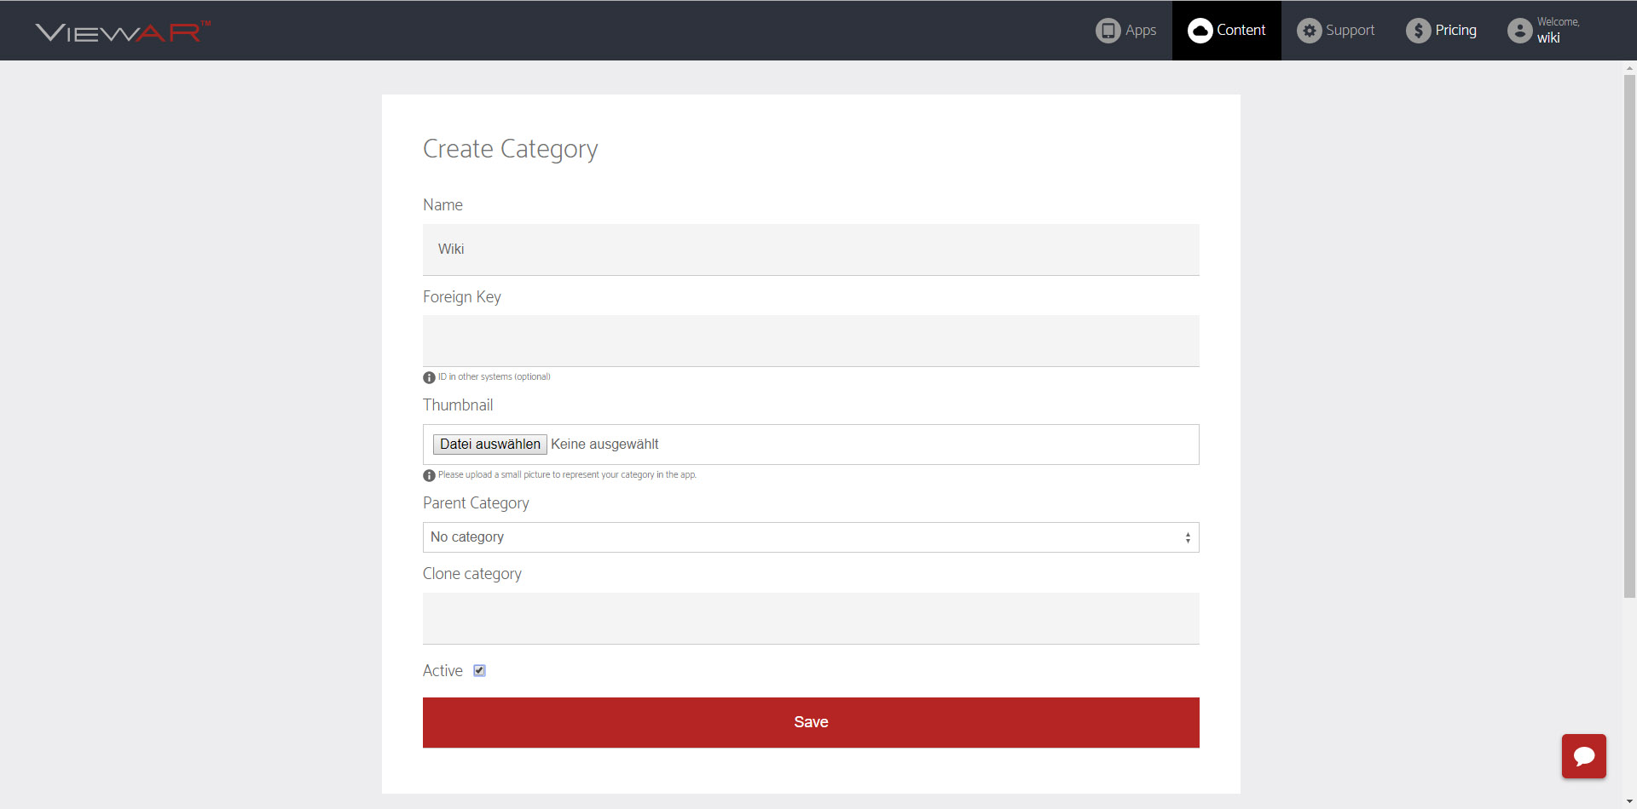1637x809 pixels.
Task: Open the chat bubble widget
Action: (1583, 755)
